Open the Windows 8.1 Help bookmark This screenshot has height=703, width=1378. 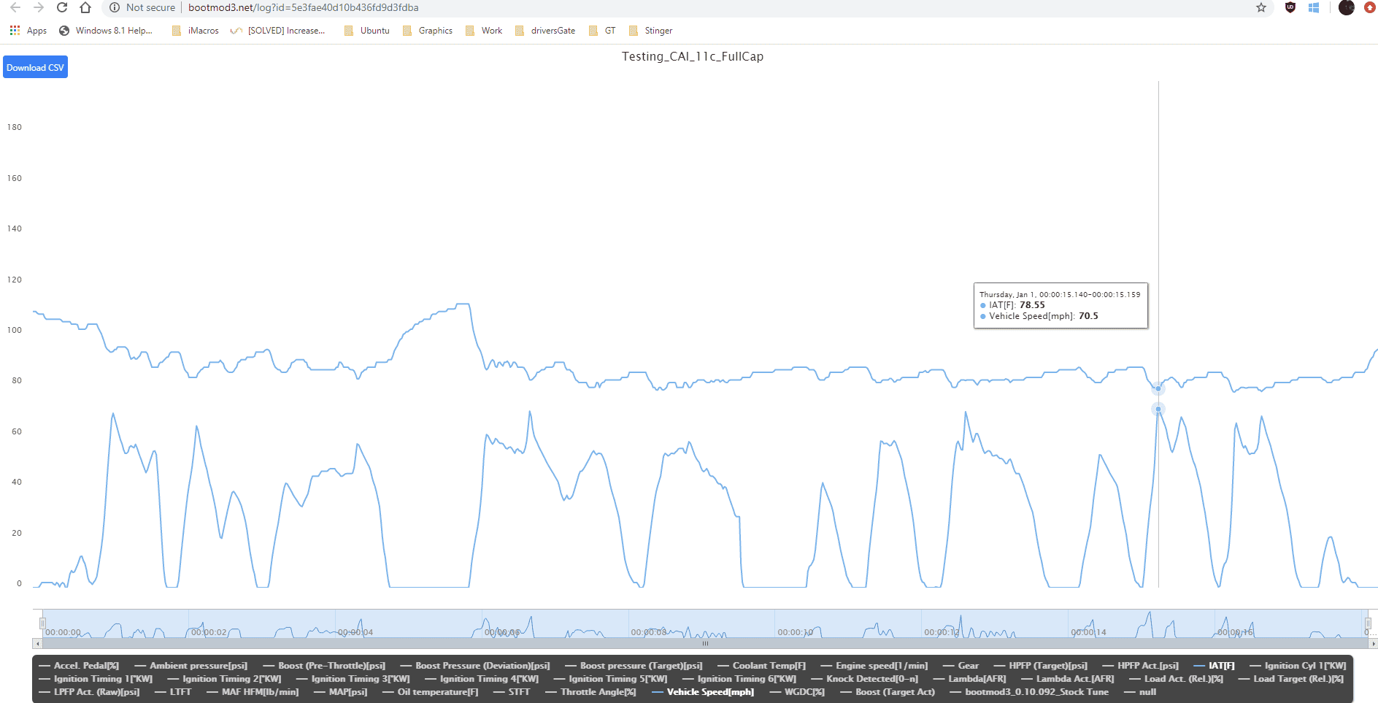[106, 31]
